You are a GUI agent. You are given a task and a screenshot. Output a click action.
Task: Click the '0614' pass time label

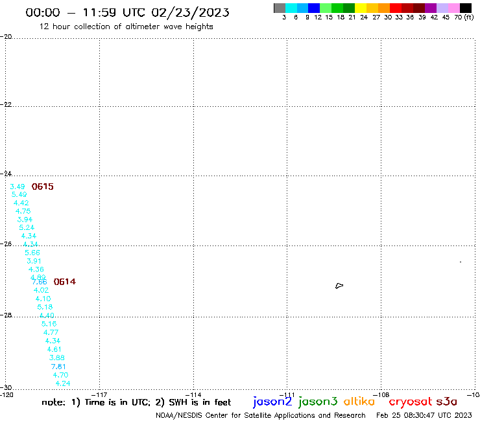(65, 282)
